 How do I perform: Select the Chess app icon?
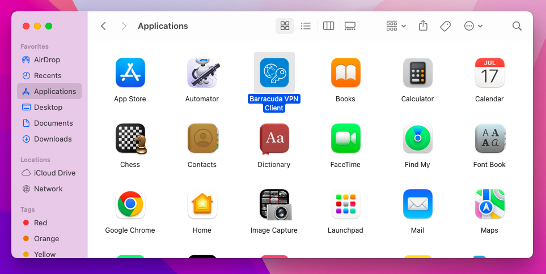pos(131,138)
